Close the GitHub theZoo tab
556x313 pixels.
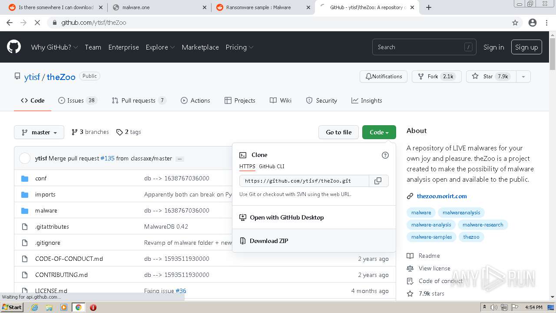click(x=412, y=7)
